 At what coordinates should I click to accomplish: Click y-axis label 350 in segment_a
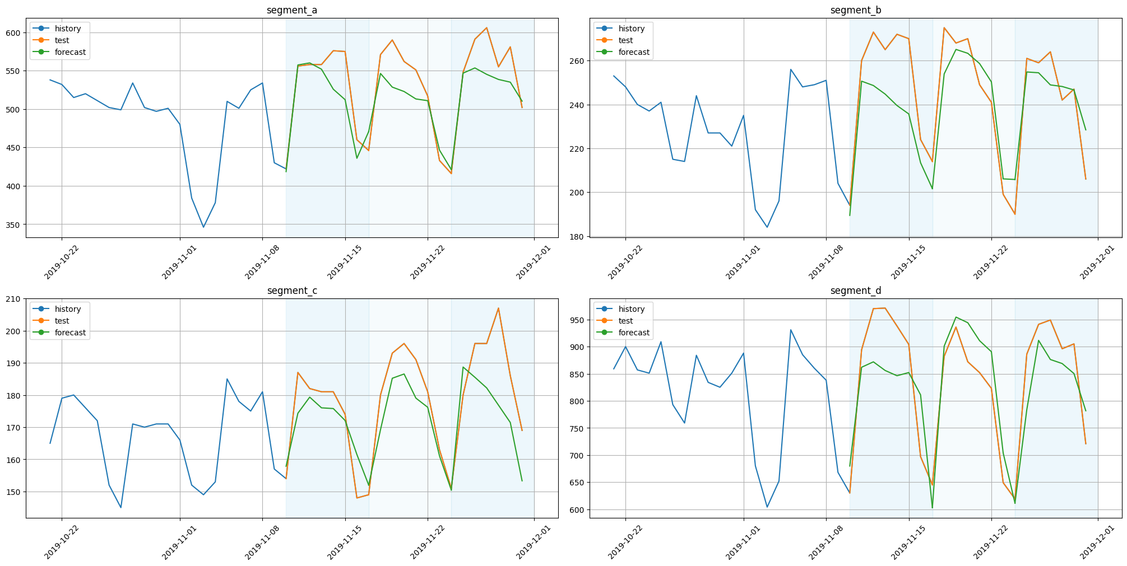click(14, 224)
